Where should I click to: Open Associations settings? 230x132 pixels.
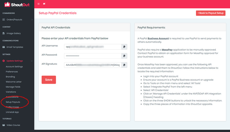(x=12, y=97)
